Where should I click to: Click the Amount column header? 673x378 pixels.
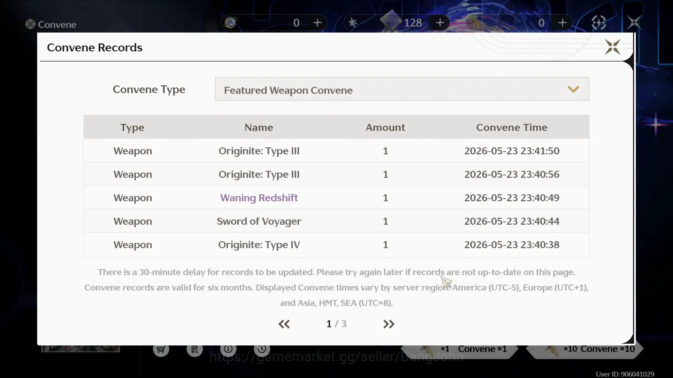385,127
